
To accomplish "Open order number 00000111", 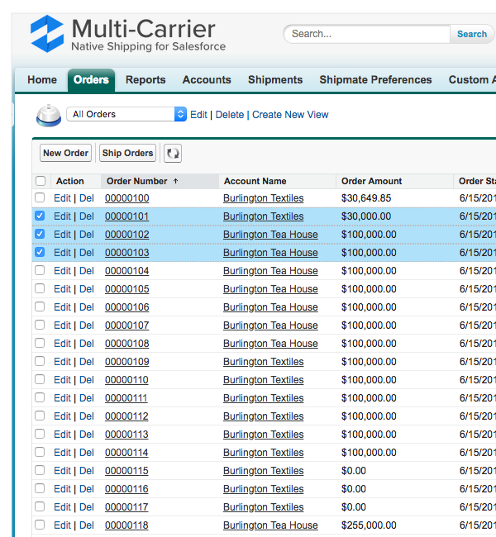I will coord(126,398).
